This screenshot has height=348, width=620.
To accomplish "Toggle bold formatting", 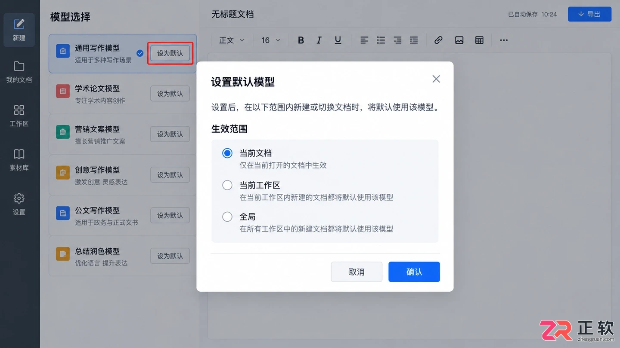I will (x=301, y=40).
